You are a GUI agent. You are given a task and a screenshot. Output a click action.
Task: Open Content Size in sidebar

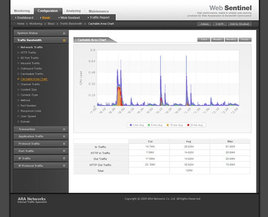point(29,89)
